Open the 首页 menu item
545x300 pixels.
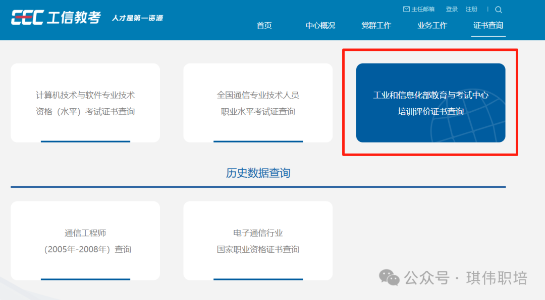[x=264, y=25]
